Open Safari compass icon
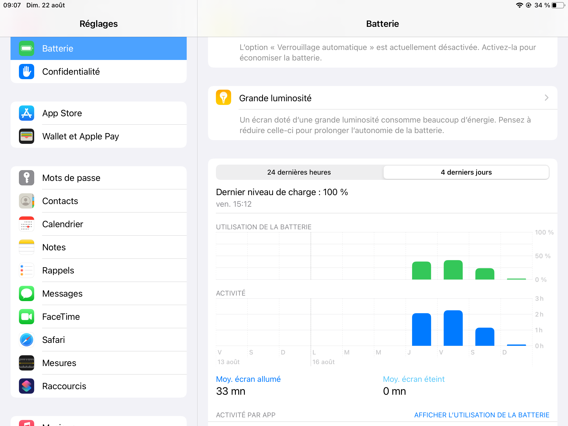The image size is (568, 426). [27, 340]
